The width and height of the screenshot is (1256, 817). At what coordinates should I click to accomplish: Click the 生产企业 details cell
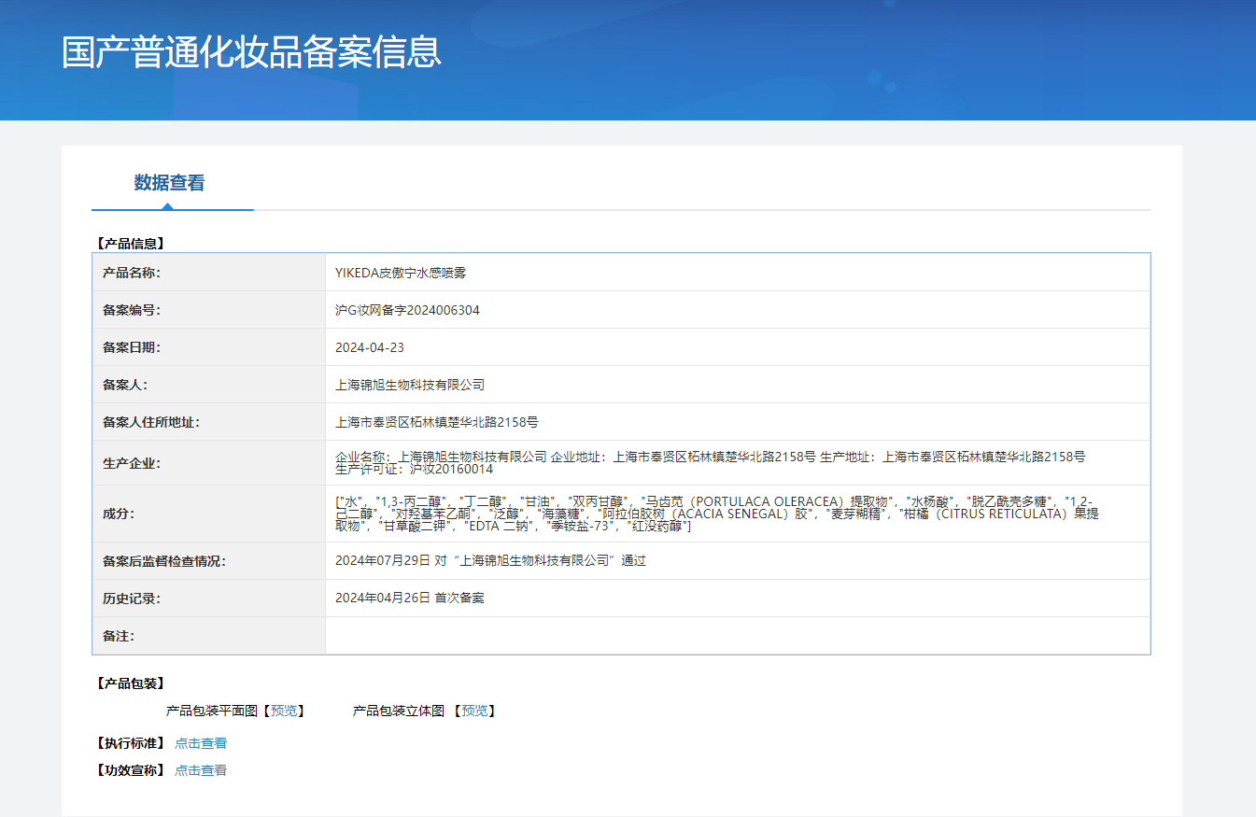coord(738,463)
